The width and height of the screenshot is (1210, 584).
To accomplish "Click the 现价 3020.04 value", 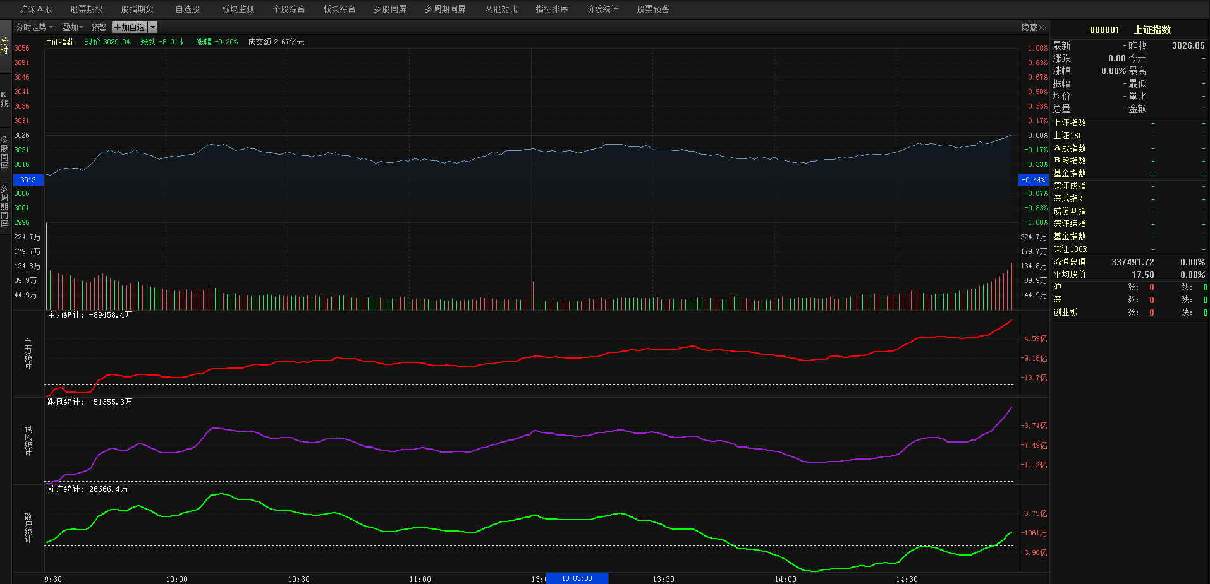I will coord(107,42).
